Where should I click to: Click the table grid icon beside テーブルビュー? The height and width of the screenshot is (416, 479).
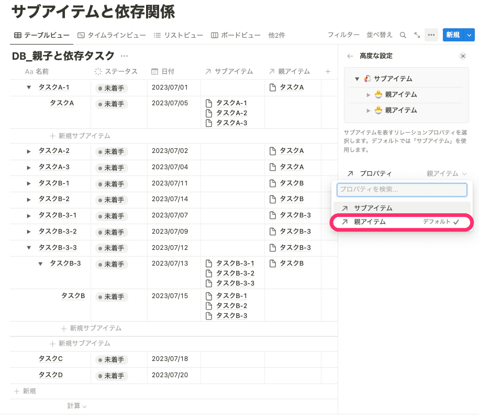click(16, 36)
